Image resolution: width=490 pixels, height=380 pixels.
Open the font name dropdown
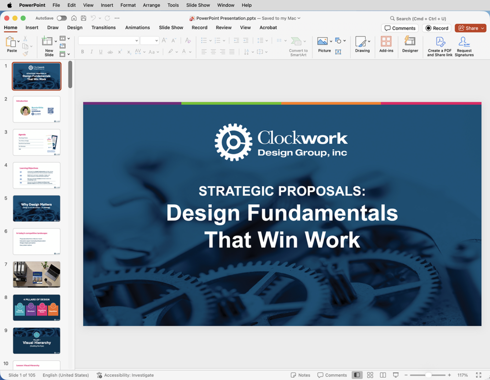pos(136,41)
